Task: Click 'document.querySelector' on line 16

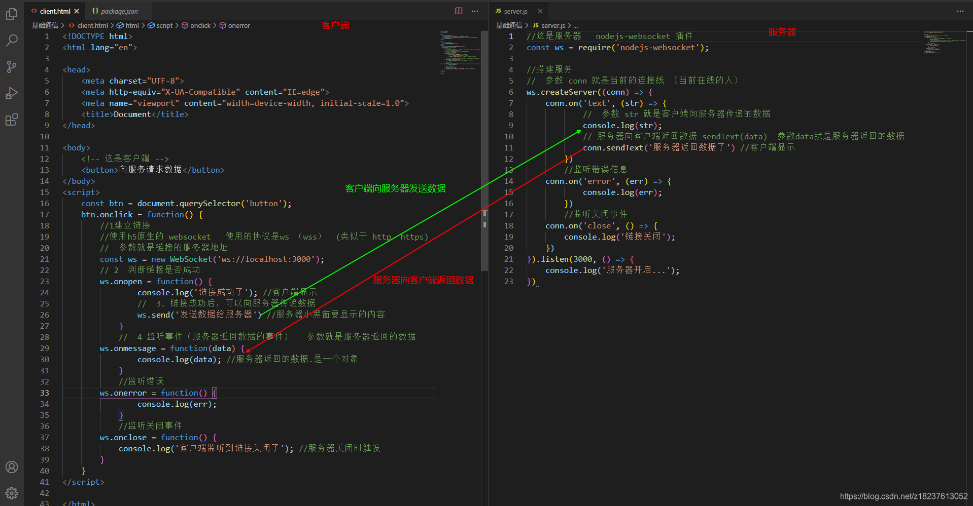Action: pyautogui.click(x=189, y=204)
